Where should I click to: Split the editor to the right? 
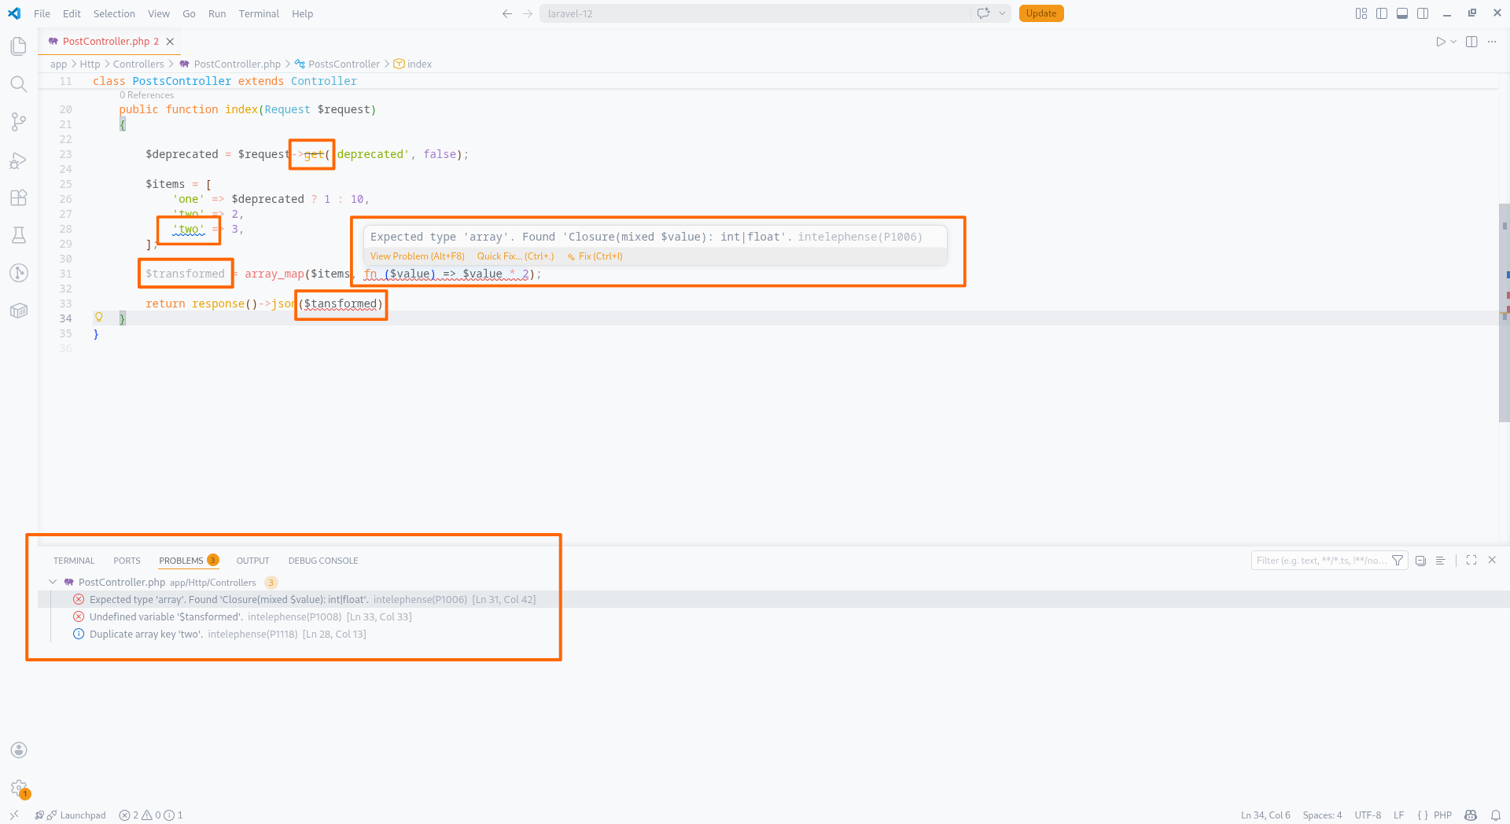click(x=1471, y=42)
